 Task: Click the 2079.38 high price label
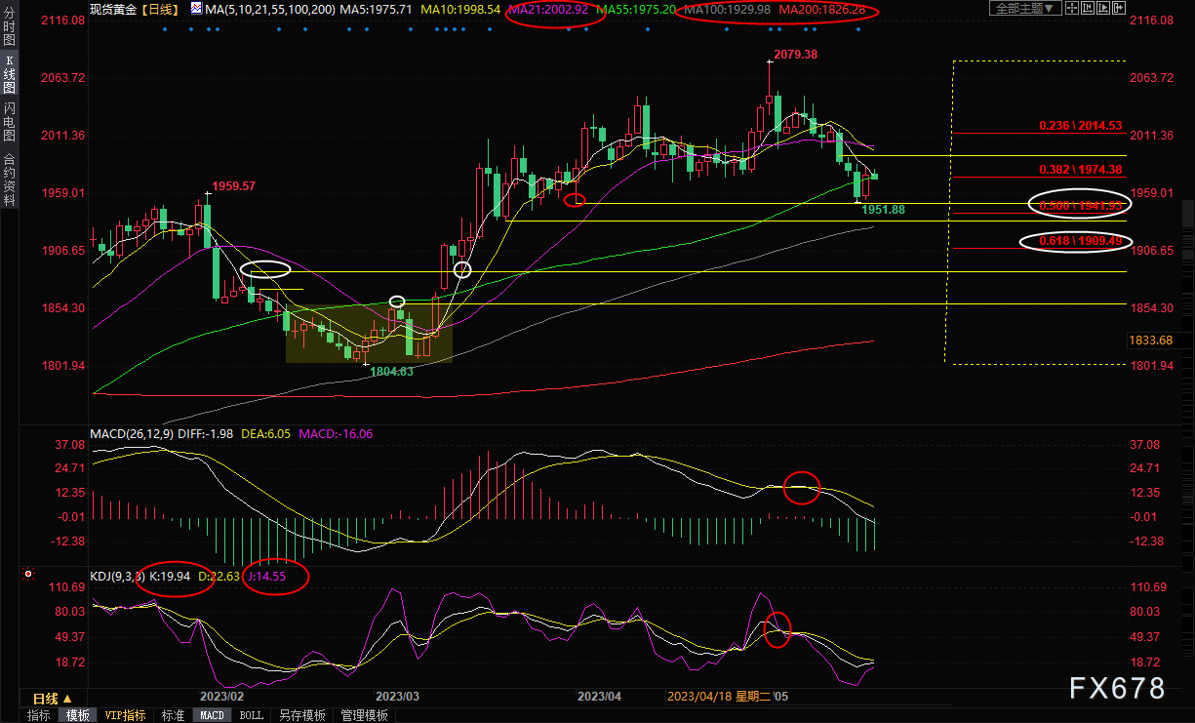click(795, 55)
